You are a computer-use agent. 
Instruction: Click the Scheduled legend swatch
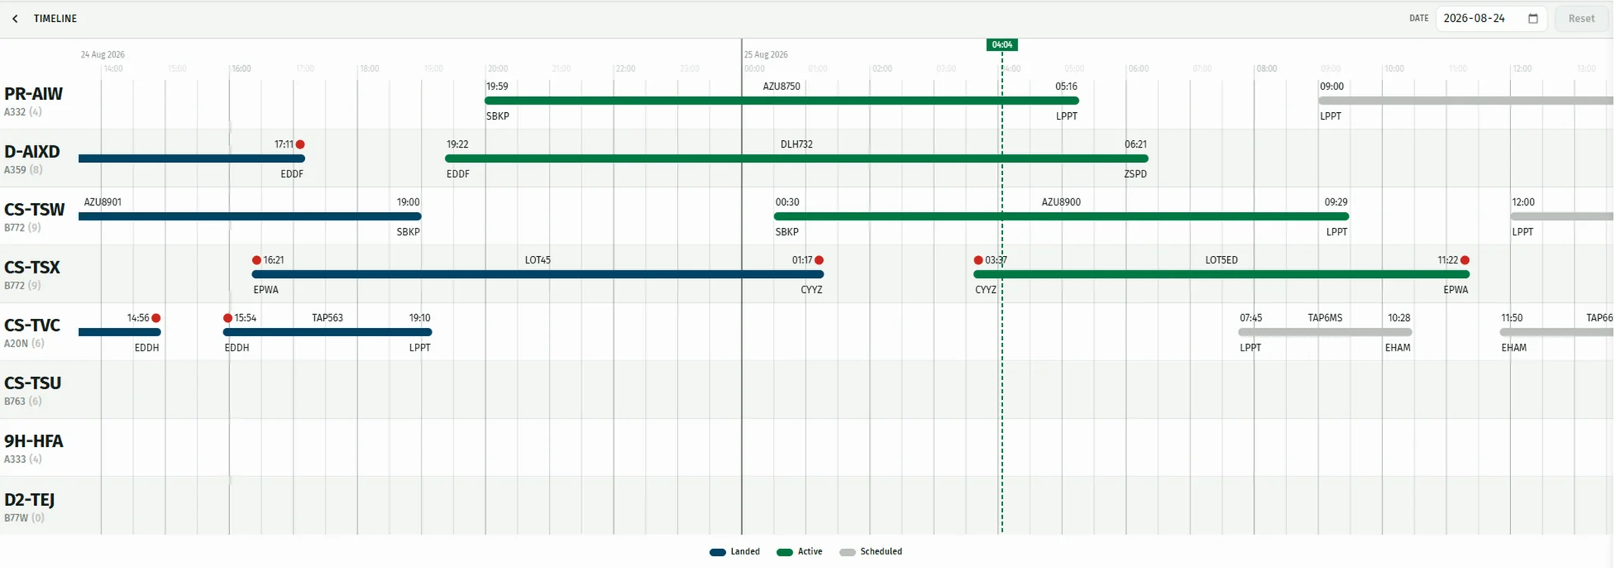(x=847, y=552)
